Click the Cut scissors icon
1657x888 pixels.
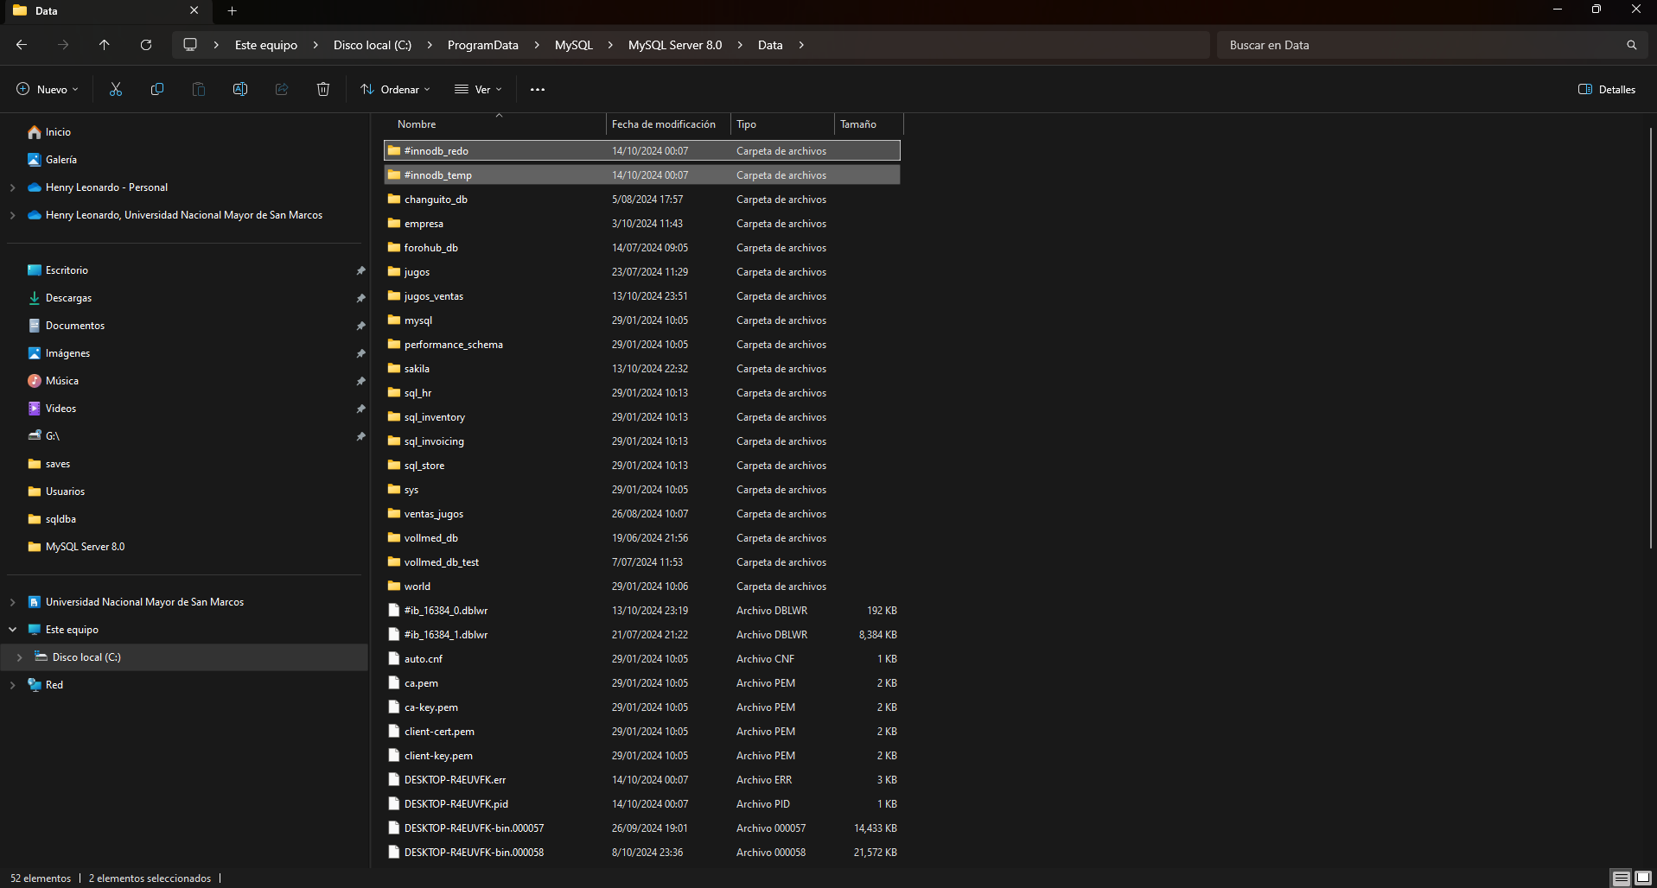point(116,89)
